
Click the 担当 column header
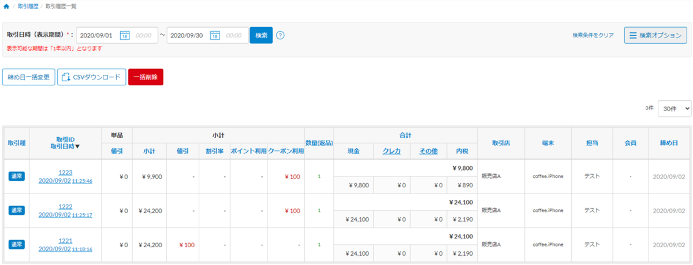coord(591,143)
